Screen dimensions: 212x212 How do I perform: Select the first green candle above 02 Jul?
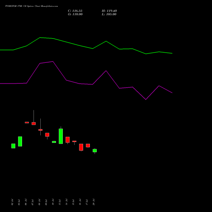pos(13,146)
